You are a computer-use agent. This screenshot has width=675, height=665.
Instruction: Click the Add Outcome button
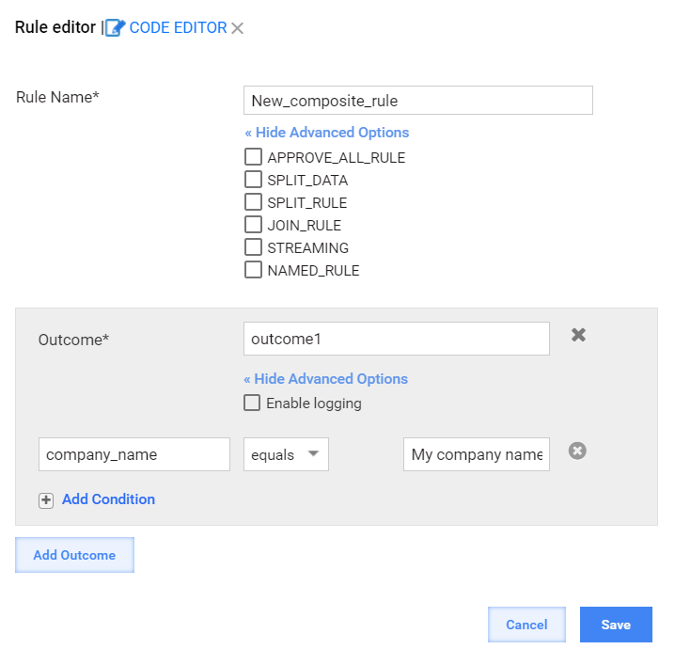click(x=74, y=555)
